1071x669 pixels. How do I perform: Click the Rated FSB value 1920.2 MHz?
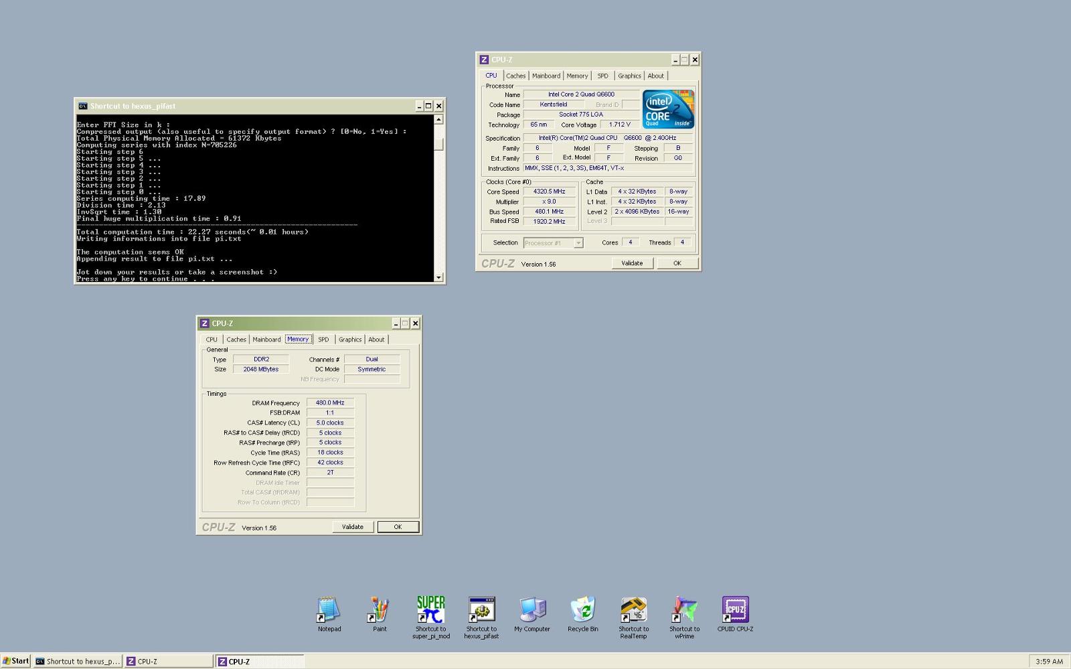coord(549,222)
